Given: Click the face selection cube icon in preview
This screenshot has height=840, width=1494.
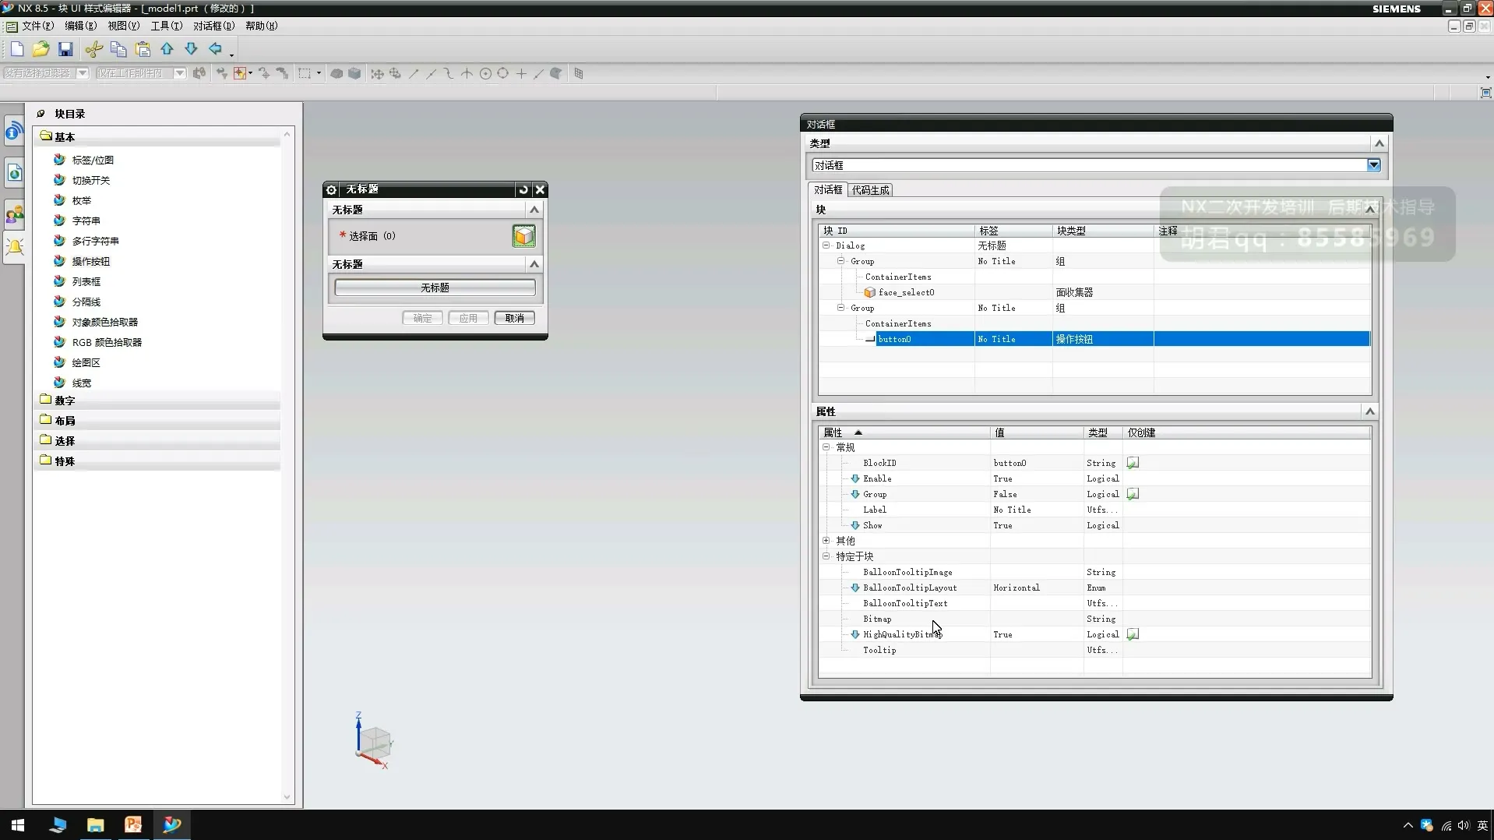Looking at the screenshot, I should click(x=523, y=236).
